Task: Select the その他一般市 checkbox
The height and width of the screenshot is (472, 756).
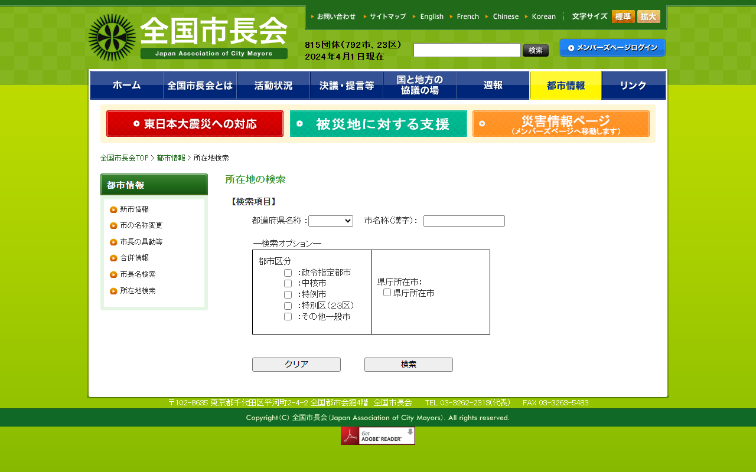Action: pos(288,317)
